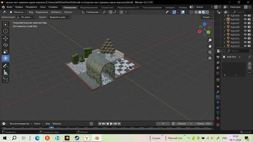
Task: Click the Blender logo menu icon
Action: [3, 7]
